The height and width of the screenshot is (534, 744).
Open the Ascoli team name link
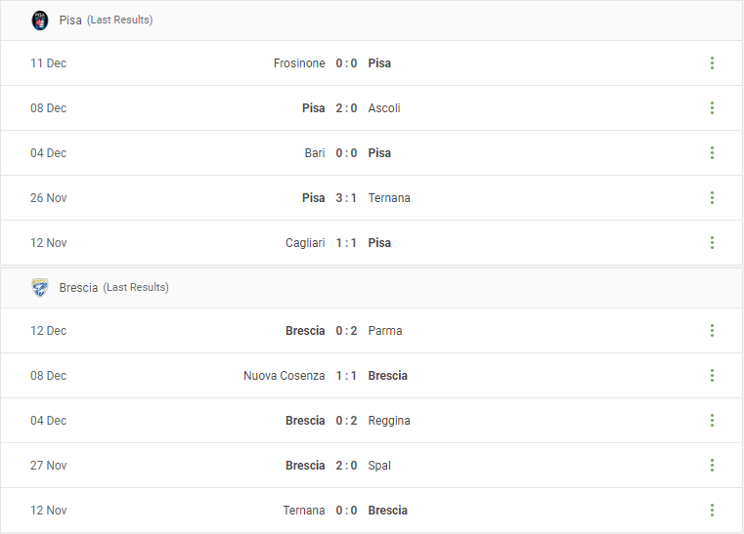[384, 108]
